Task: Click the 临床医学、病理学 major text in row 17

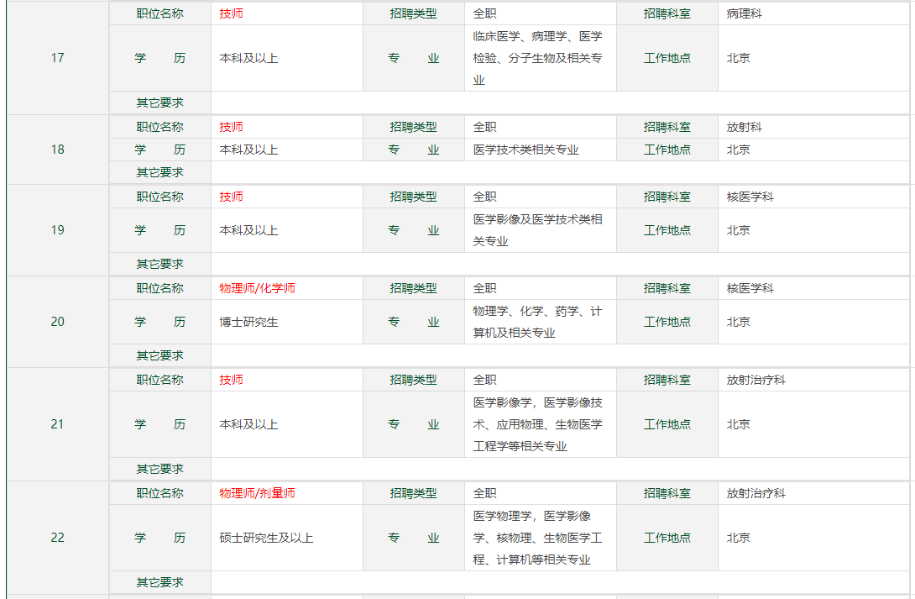Action: (537, 58)
